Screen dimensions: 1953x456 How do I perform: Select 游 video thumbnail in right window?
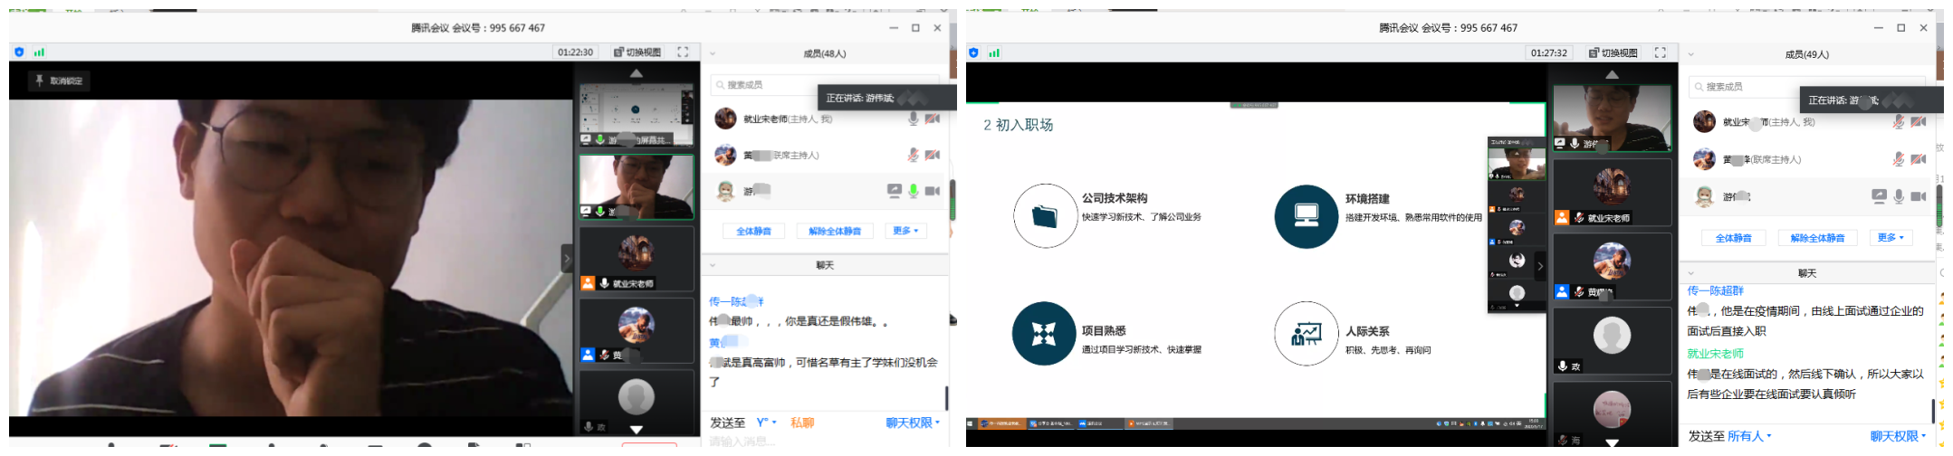tap(1612, 118)
